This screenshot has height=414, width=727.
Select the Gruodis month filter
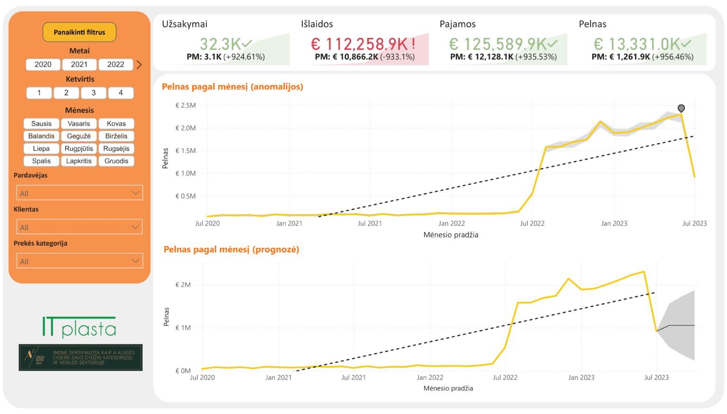pos(116,161)
